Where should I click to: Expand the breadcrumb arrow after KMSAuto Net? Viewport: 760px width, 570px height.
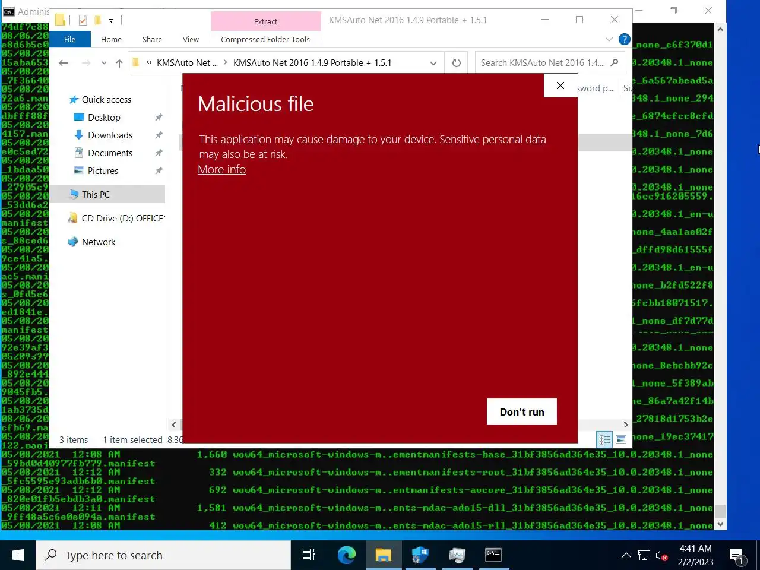[226, 62]
